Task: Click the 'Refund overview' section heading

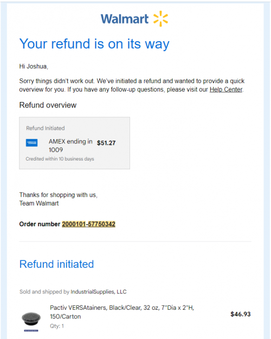Action: tap(48, 105)
